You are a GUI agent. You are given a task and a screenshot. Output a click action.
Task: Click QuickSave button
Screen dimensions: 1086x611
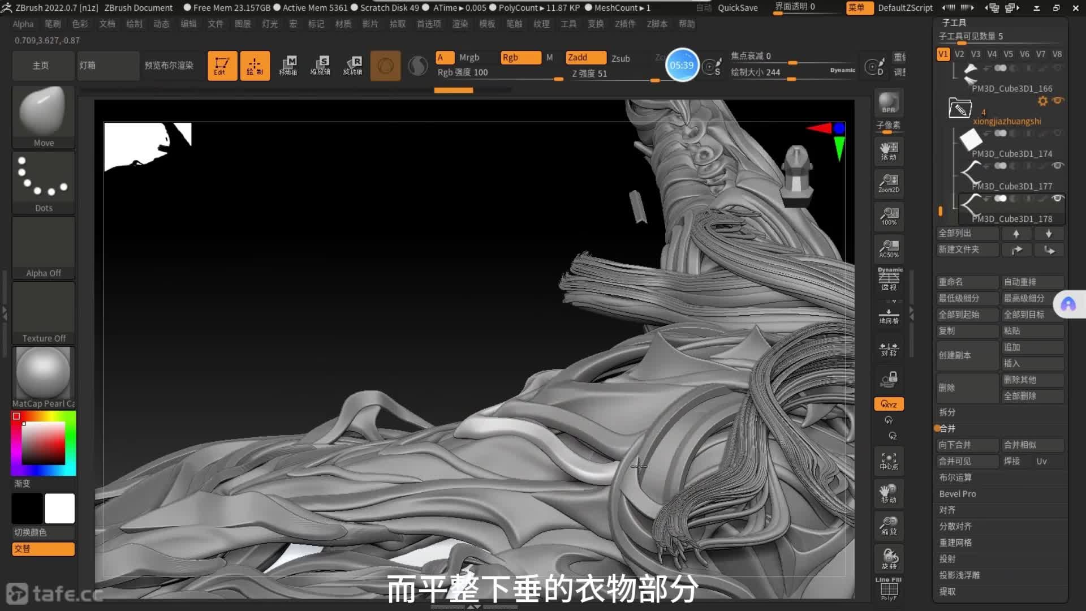click(738, 8)
